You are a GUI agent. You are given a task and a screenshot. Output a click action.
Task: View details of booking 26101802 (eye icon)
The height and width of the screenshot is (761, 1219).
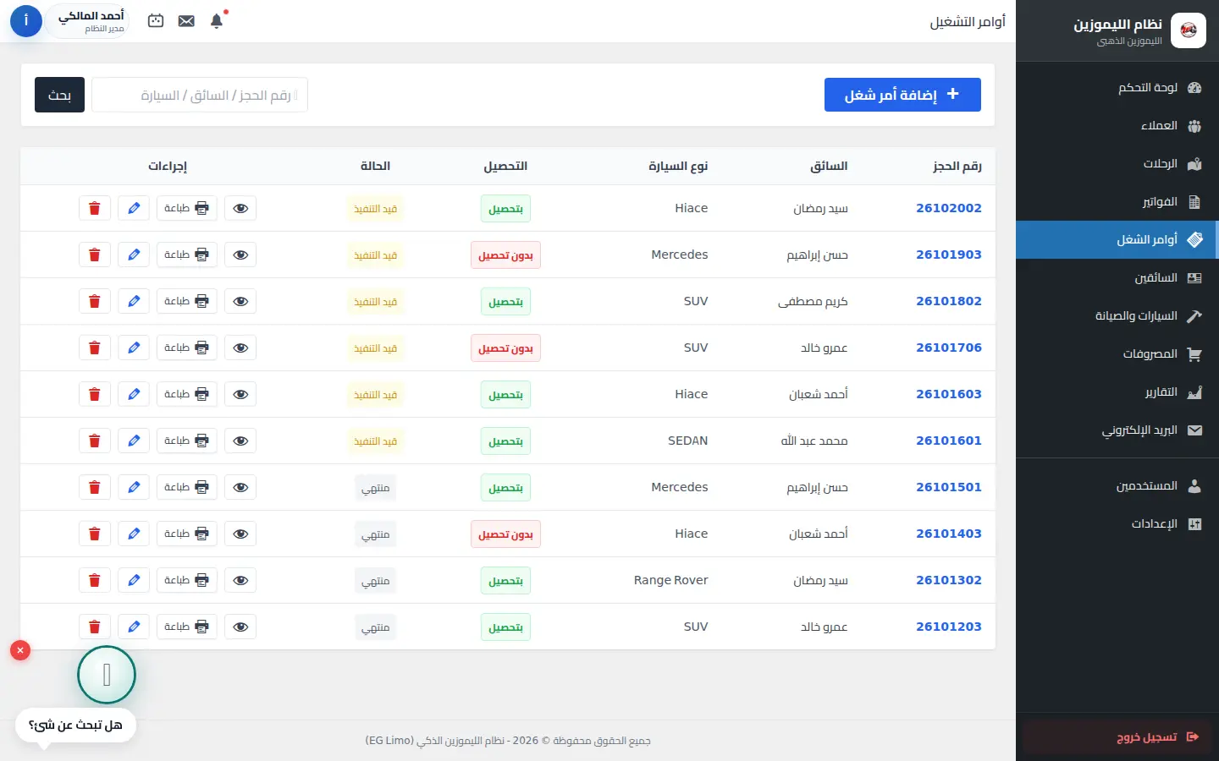(240, 301)
